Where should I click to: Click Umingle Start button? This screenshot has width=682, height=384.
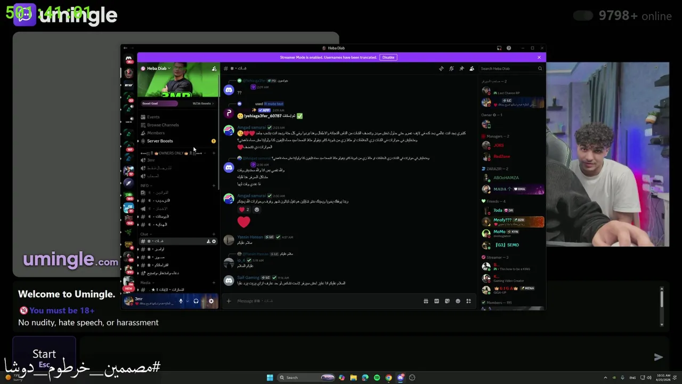[44, 357]
